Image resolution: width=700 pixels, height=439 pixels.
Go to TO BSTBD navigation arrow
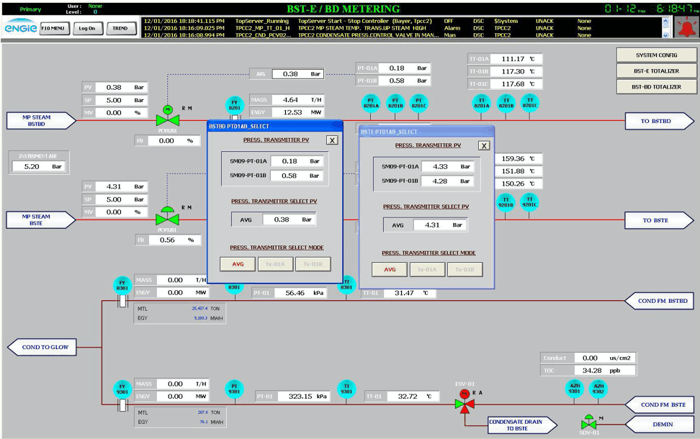[660, 121]
